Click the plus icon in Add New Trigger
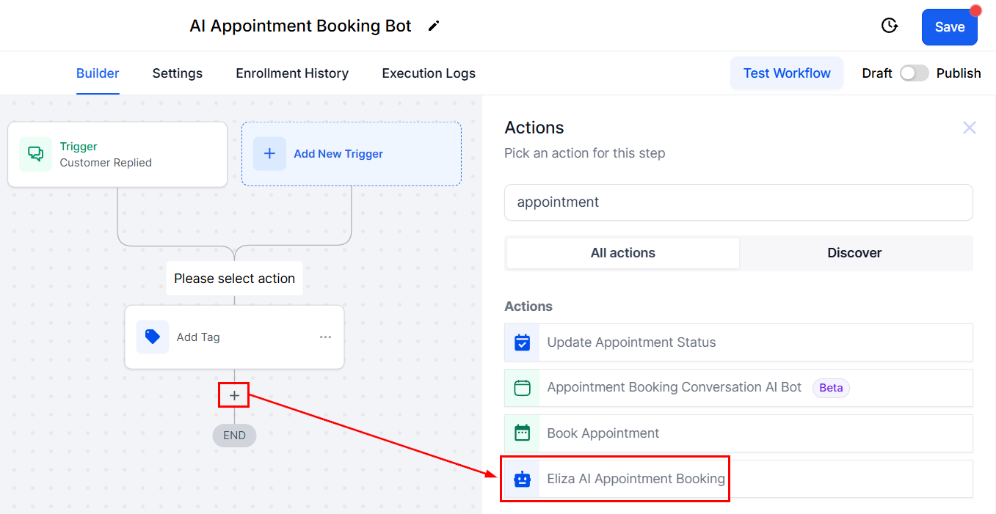 pos(269,154)
